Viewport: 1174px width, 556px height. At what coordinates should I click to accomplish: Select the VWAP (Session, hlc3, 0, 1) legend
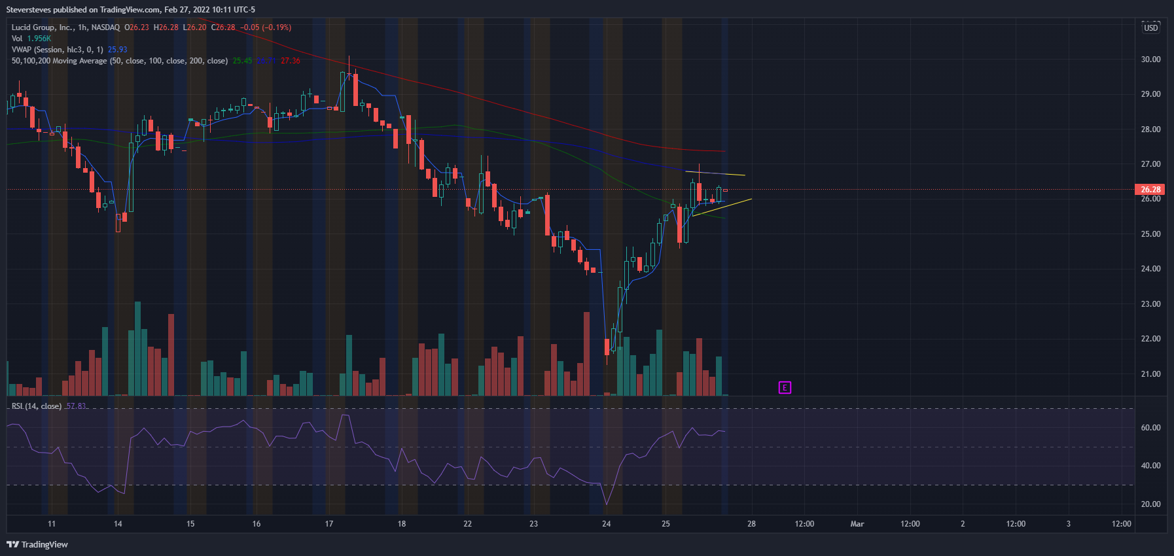tap(57, 50)
